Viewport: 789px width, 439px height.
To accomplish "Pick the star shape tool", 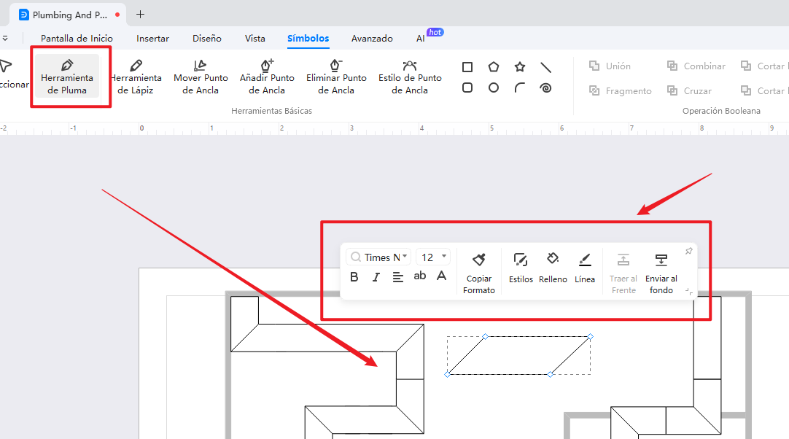I will [x=520, y=67].
